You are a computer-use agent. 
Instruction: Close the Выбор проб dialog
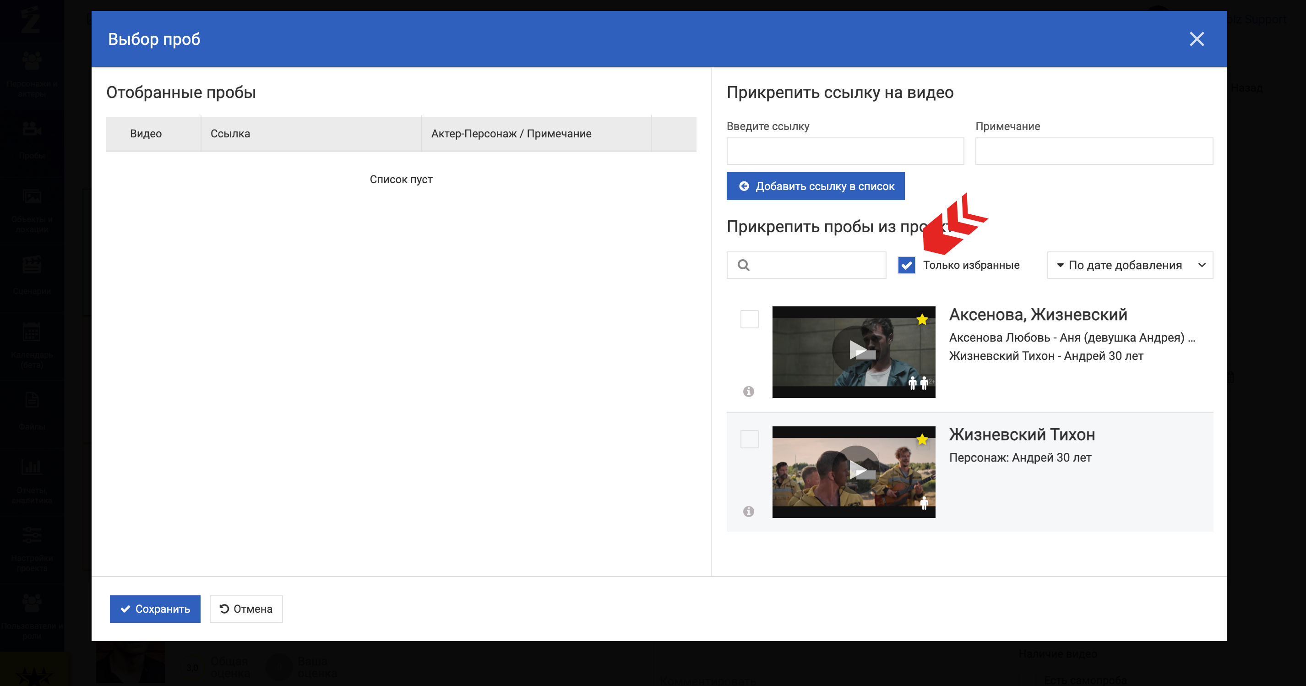click(1197, 39)
